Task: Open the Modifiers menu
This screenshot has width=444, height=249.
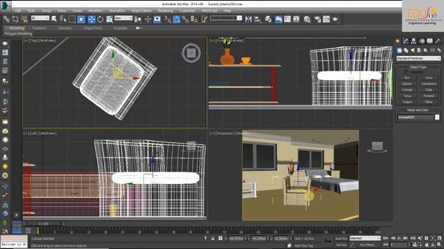Action: [96, 11]
